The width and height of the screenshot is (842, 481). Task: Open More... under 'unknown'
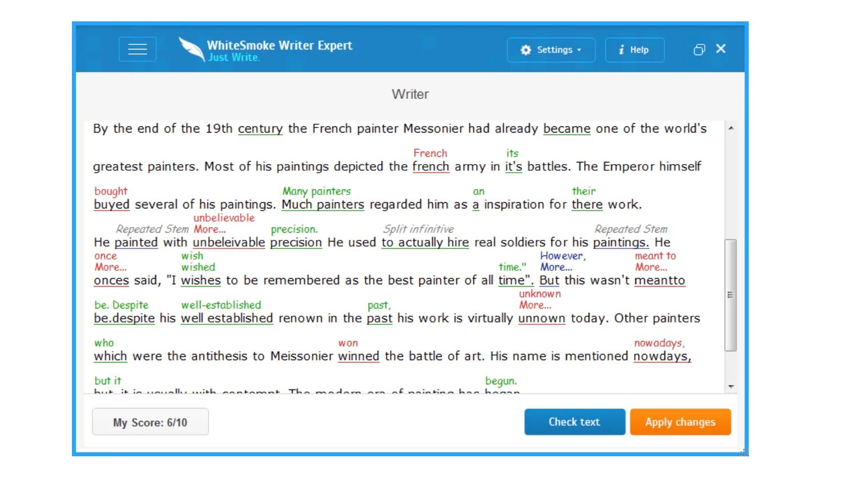(535, 306)
